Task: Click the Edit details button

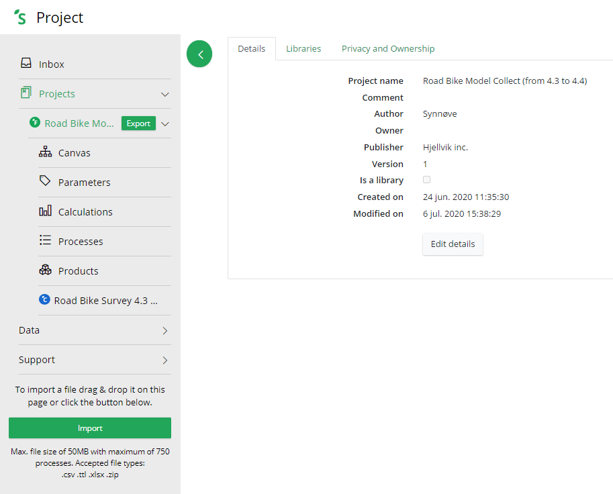Action: [453, 244]
